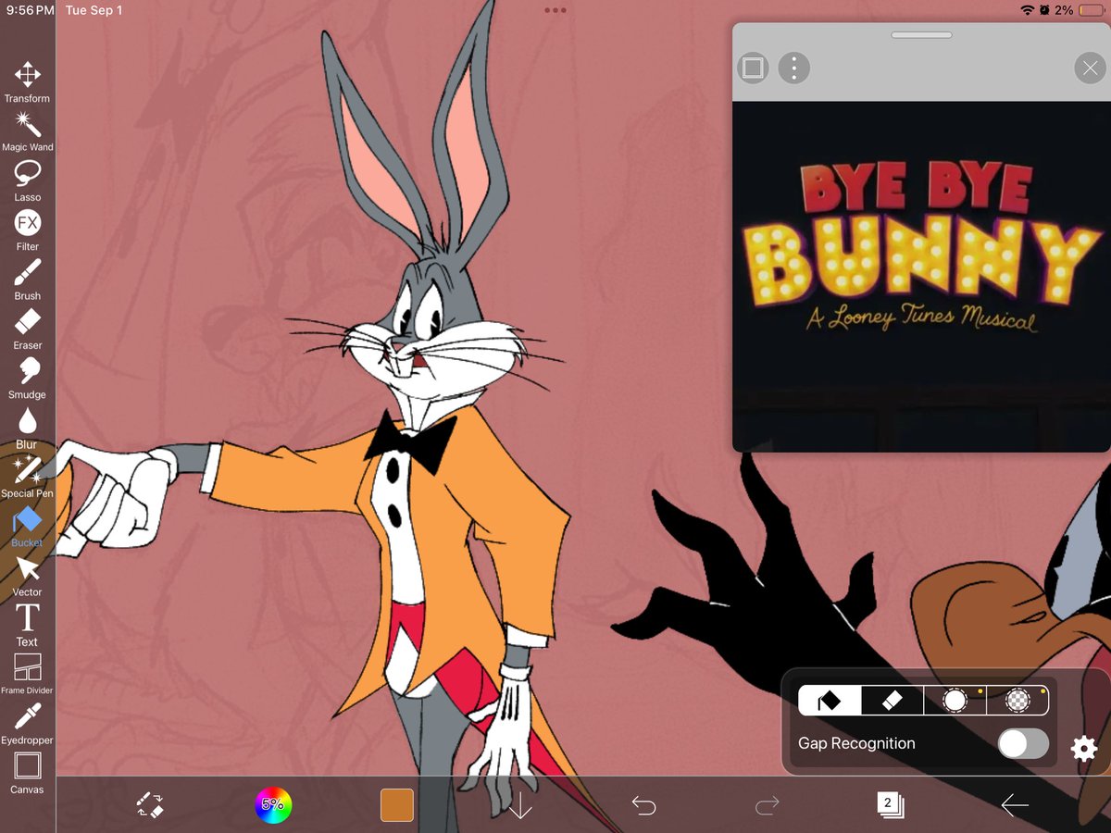
Task: Select the Eyedropper tool
Action: tap(27, 723)
